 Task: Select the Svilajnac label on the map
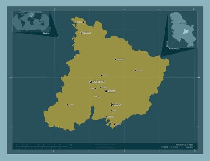click(87, 33)
